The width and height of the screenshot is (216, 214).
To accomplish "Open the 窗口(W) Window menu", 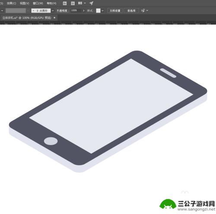I will coord(38,3).
